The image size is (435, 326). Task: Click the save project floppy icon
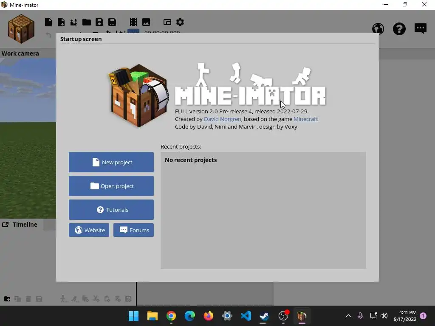[99, 22]
